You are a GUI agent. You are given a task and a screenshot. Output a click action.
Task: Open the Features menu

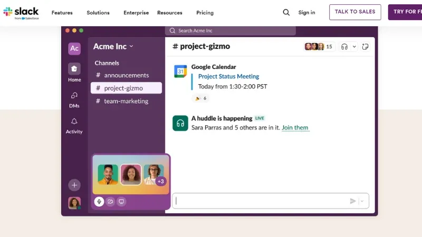[62, 13]
